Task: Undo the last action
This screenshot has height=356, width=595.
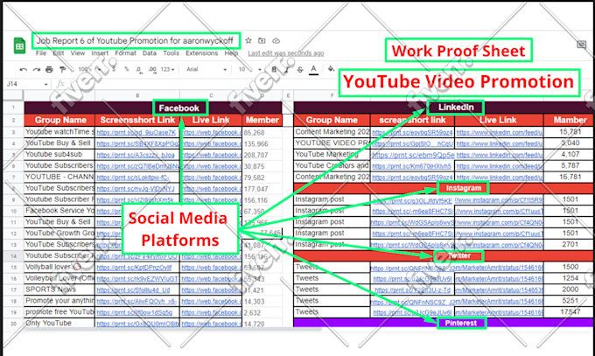Action: [23, 69]
